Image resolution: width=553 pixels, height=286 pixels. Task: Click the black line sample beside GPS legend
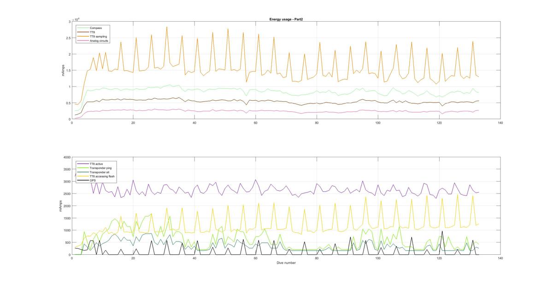coord(83,180)
